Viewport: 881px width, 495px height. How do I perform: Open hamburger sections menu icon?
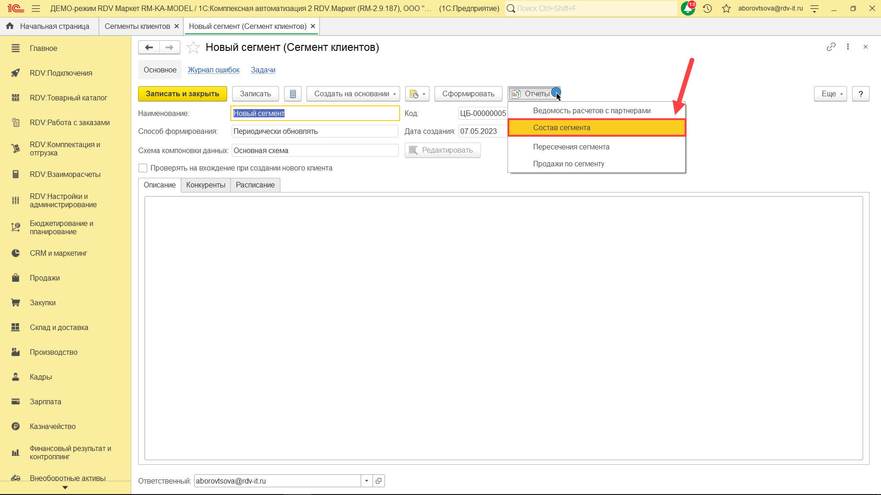pyautogui.click(x=36, y=8)
